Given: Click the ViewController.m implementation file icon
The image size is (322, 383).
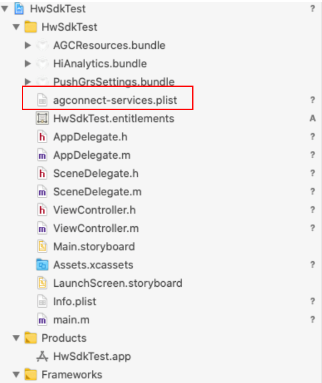Looking at the screenshot, I should click(x=42, y=229).
